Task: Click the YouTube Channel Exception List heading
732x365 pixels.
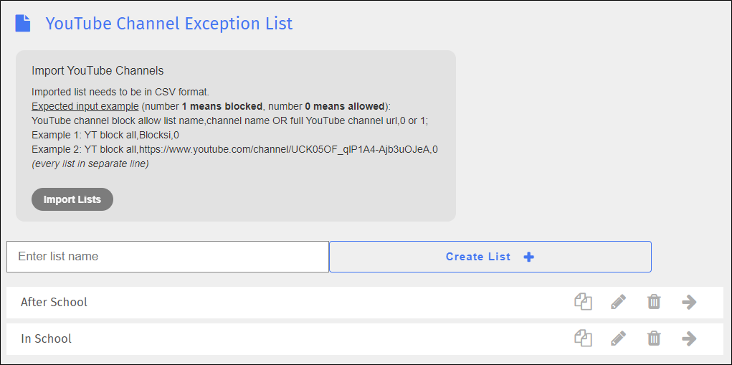Action: pos(169,23)
